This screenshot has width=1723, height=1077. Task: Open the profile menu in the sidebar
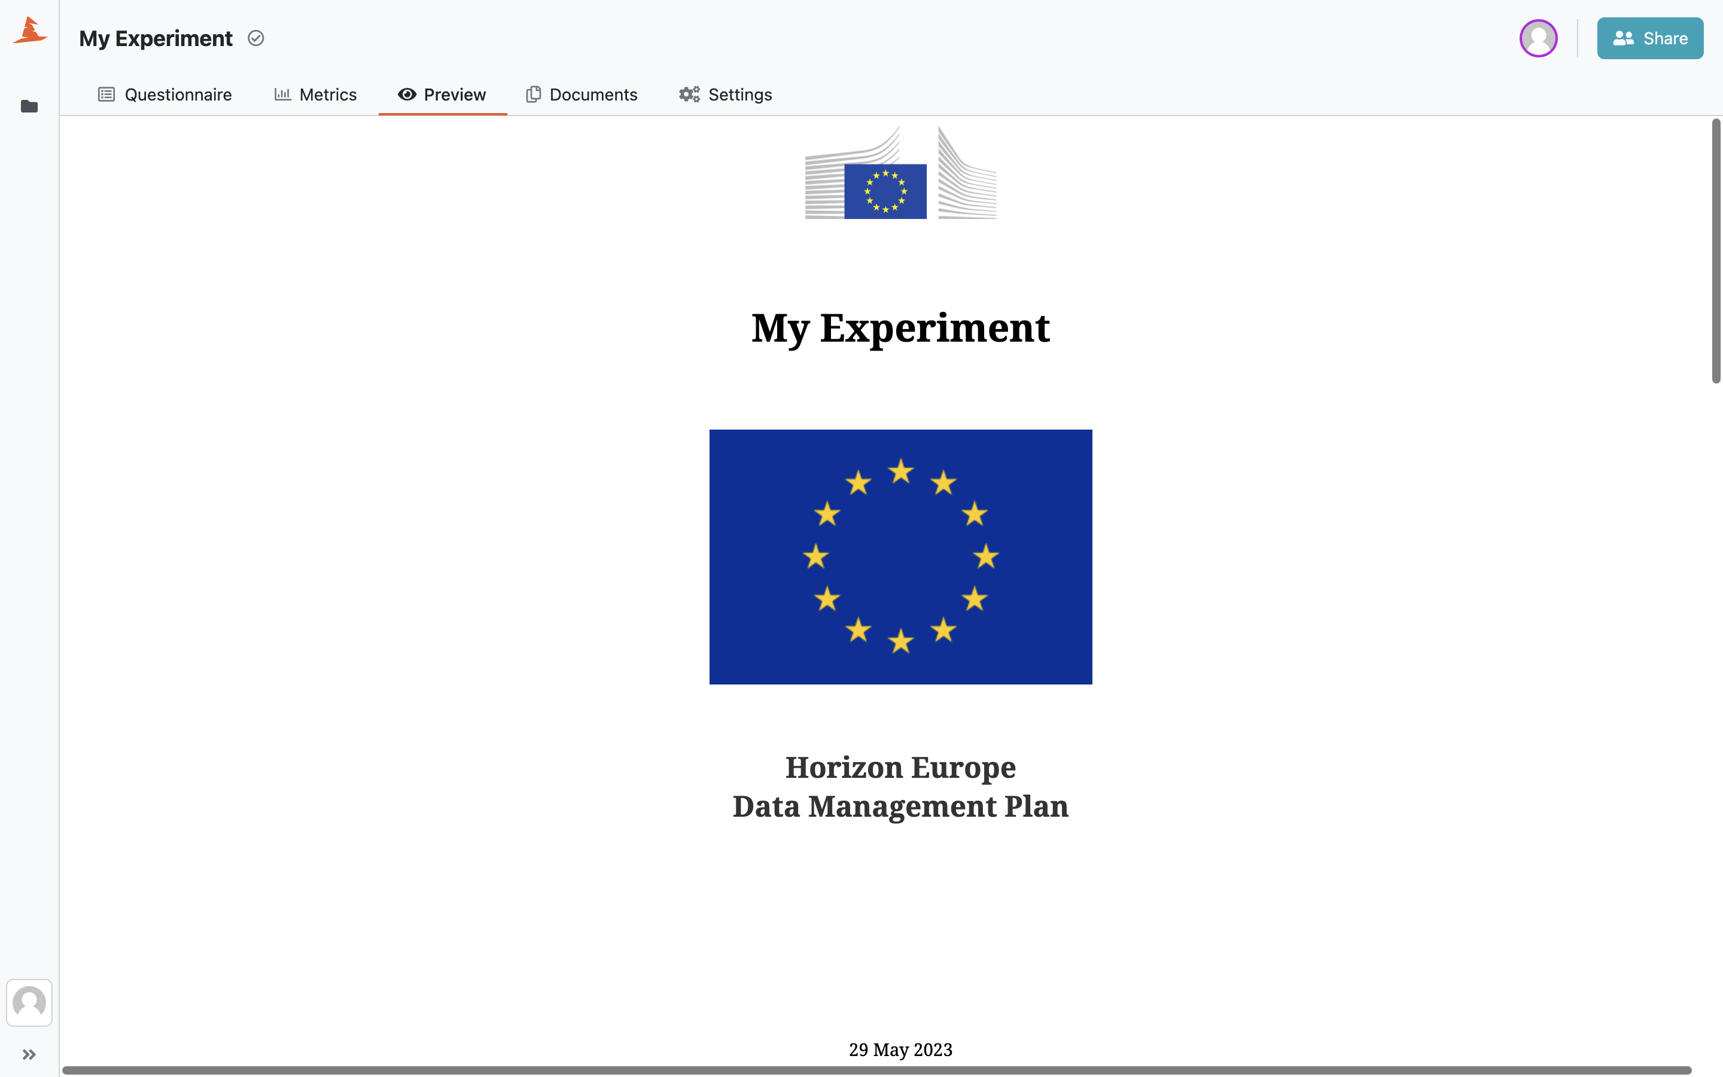click(29, 1002)
